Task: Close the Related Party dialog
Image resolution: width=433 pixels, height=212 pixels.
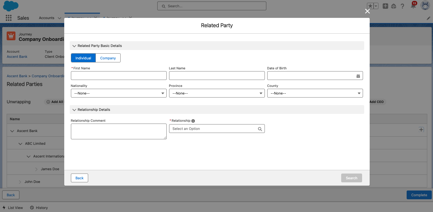Action: [x=367, y=12]
